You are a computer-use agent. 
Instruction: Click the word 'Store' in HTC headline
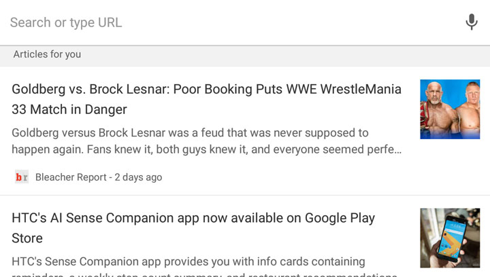click(27, 238)
